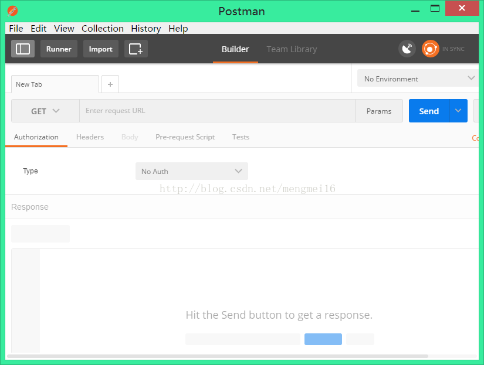
Task: Open the Pre-request Script tab
Action: [x=185, y=137]
